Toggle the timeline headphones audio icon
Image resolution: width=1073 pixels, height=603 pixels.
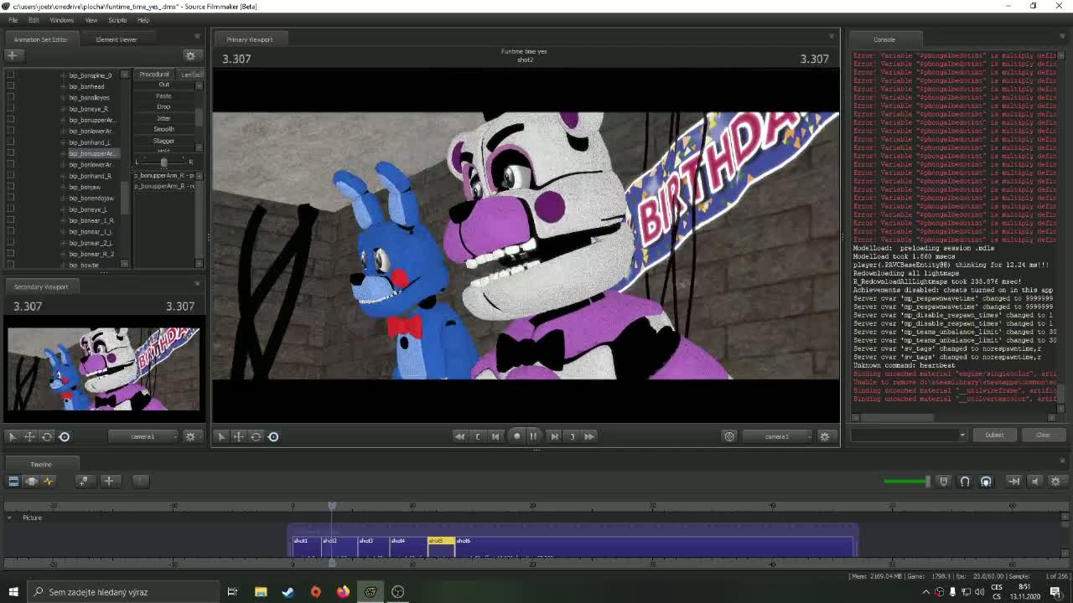(986, 482)
